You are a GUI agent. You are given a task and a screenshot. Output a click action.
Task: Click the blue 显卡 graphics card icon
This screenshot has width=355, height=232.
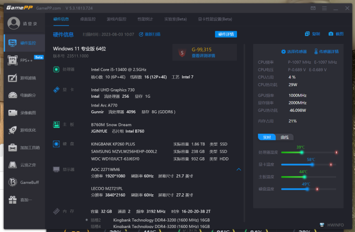[56, 90]
